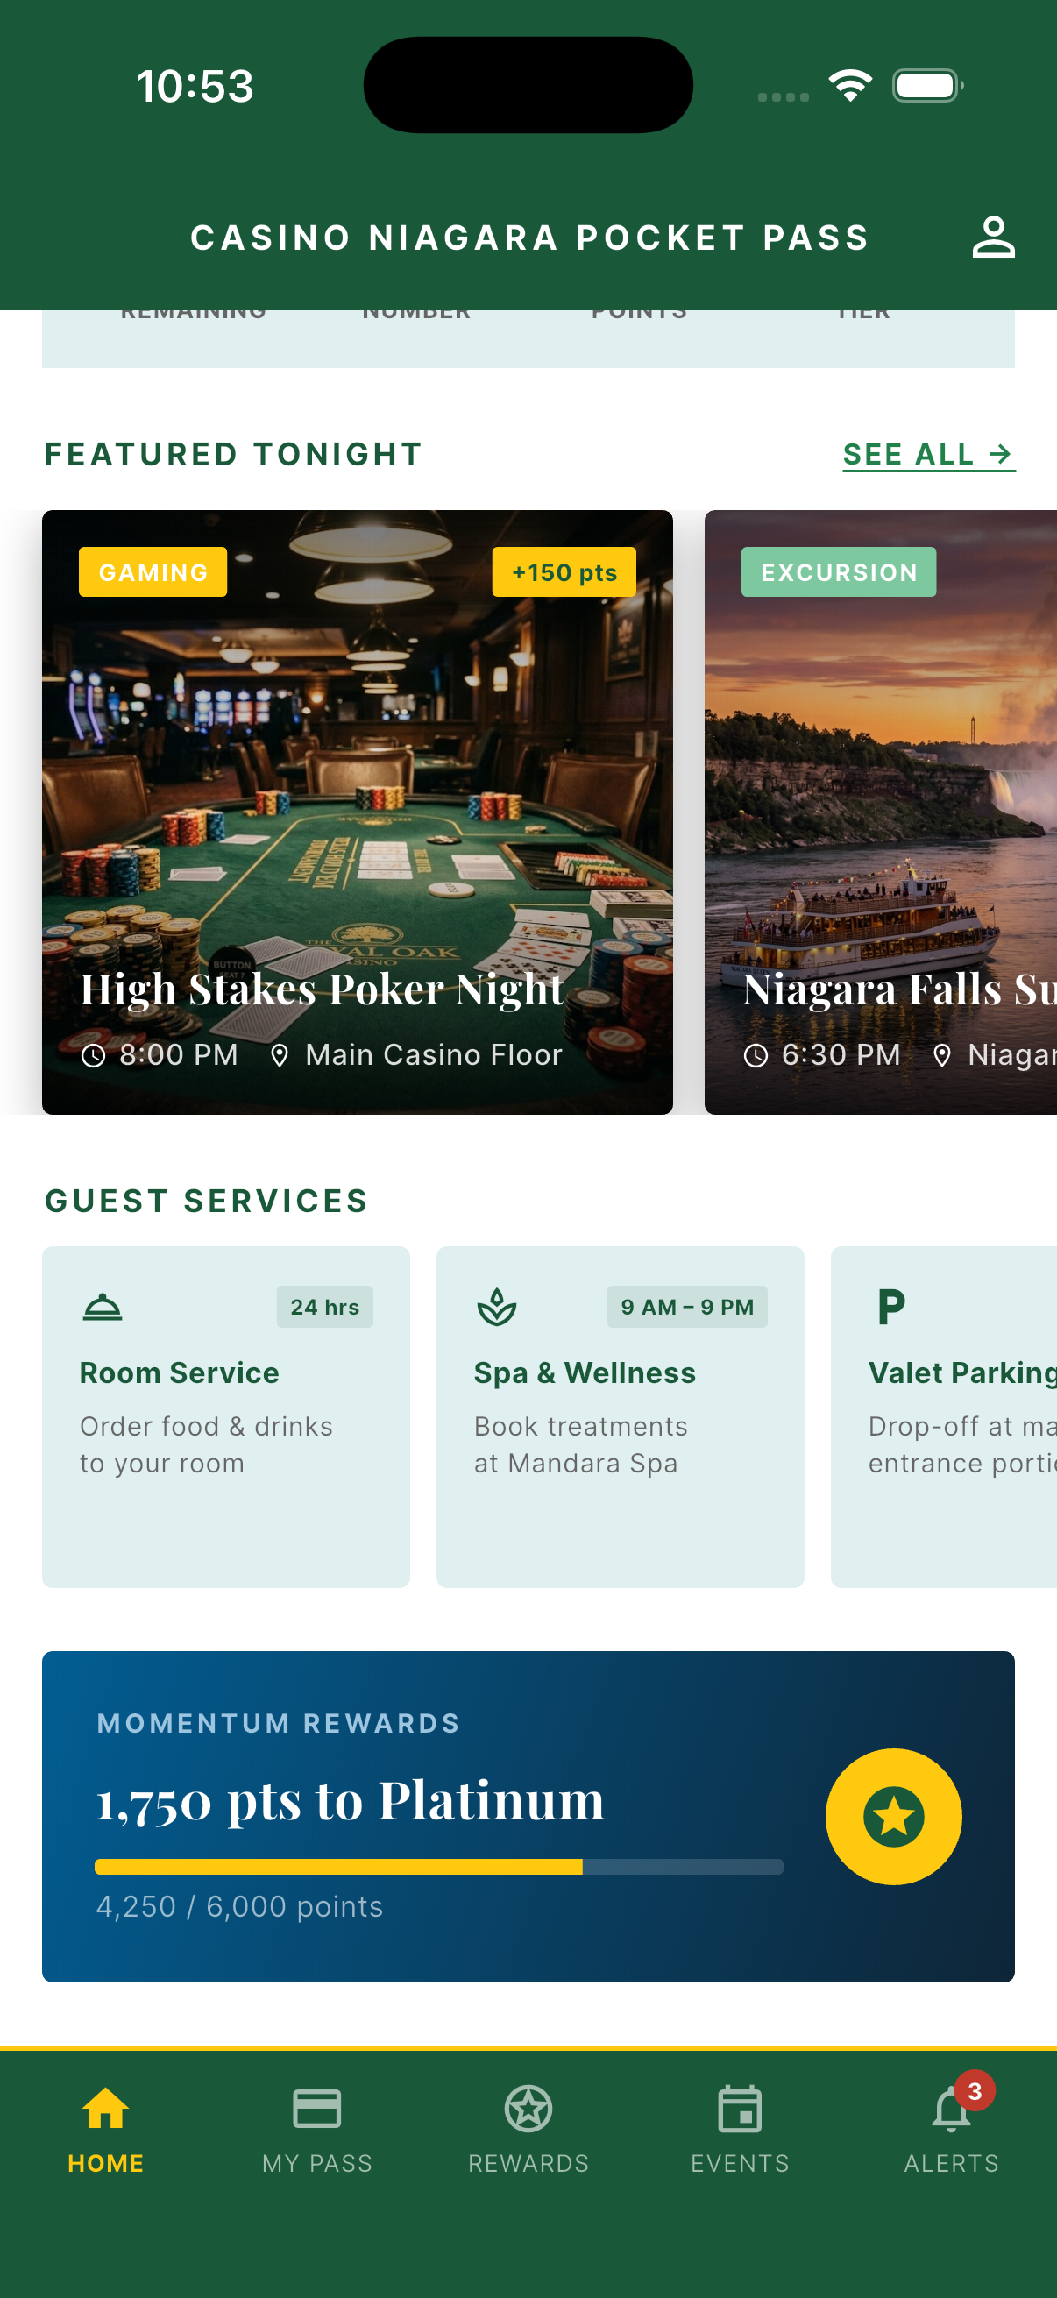Viewport: 1057px width, 2298px height.
Task: Select the Spa & Wellness service title
Action: click(585, 1372)
